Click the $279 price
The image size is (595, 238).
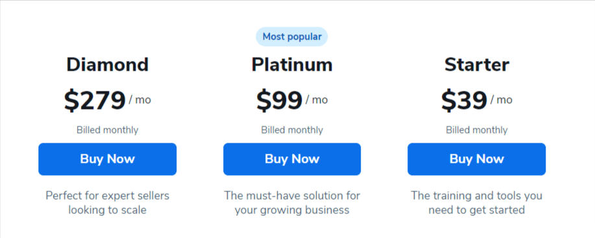(95, 101)
